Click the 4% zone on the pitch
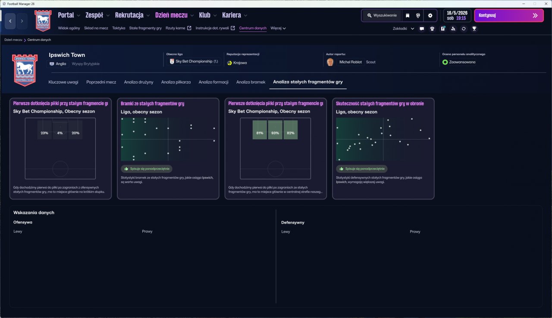The height and width of the screenshot is (318, 552). [x=60, y=130]
